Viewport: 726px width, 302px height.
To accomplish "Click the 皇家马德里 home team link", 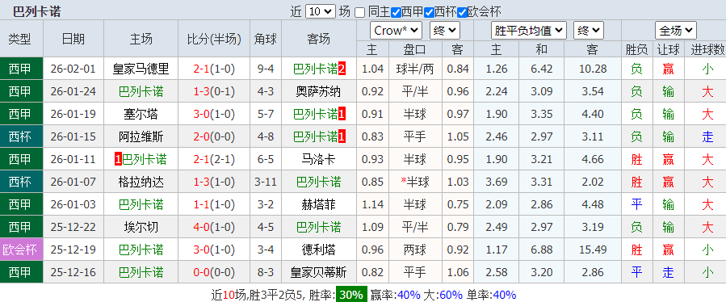I will (141, 69).
